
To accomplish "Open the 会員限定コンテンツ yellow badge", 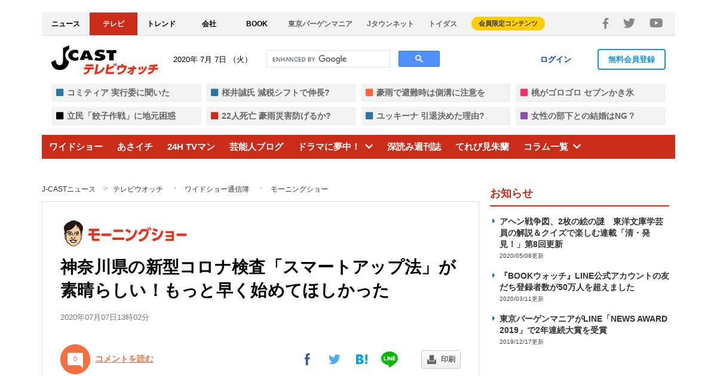I will (508, 24).
